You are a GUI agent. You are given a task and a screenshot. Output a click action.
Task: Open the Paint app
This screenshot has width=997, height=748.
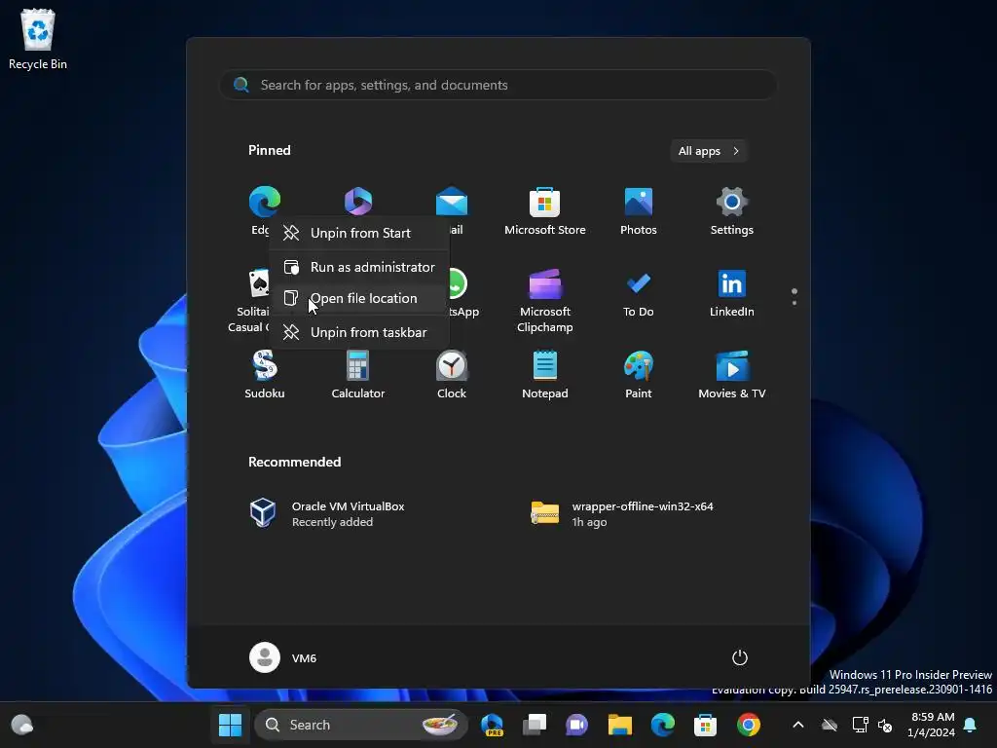click(638, 375)
